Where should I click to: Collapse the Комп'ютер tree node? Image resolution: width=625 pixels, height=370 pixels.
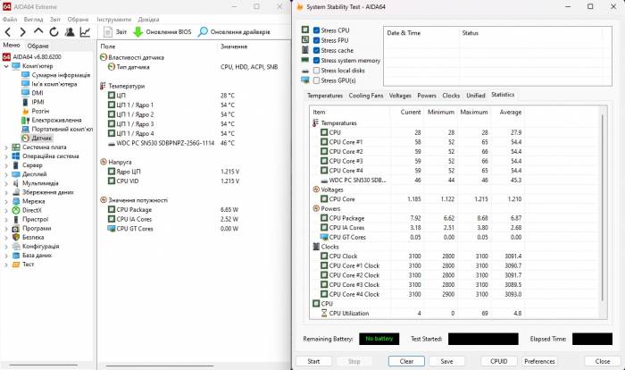6,66
